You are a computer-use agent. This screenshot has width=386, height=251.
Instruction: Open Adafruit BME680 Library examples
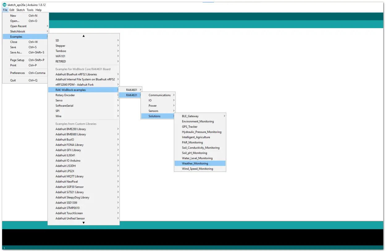[83, 134]
